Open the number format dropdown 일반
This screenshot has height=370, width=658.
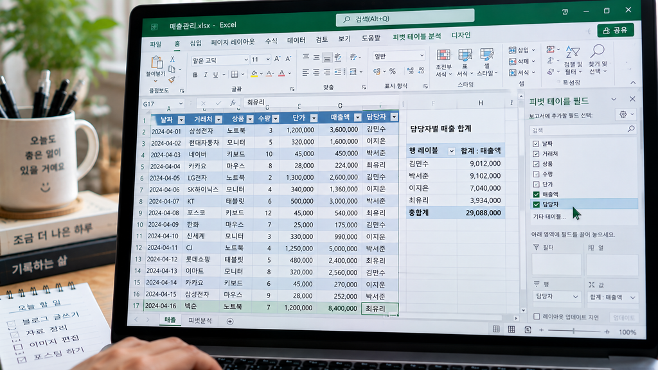coord(422,55)
